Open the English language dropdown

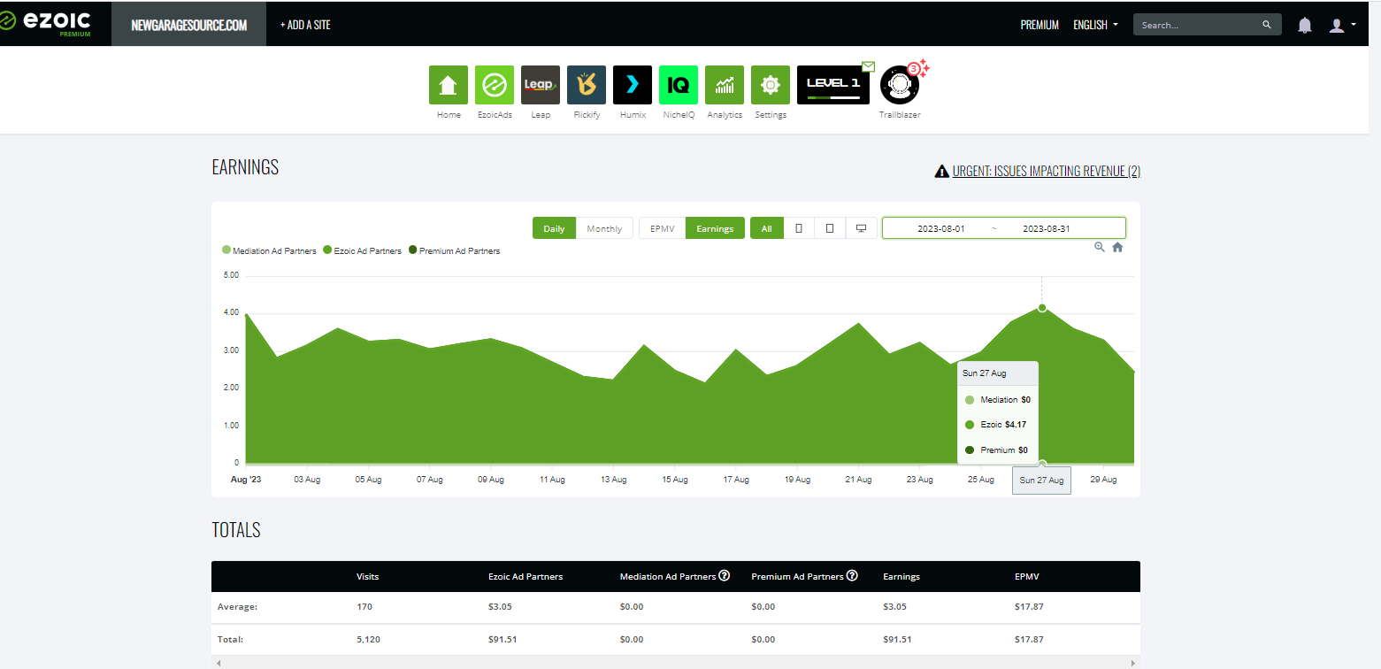[x=1095, y=25]
